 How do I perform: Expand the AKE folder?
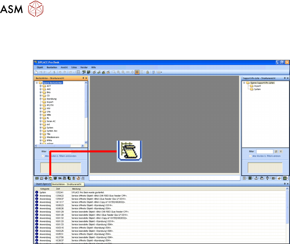pyautogui.click(x=41, y=89)
